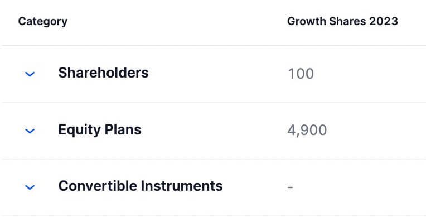Viewport: 426px width, 217px height.
Task: Click the 100 value for Shareholders
Action: tap(301, 74)
